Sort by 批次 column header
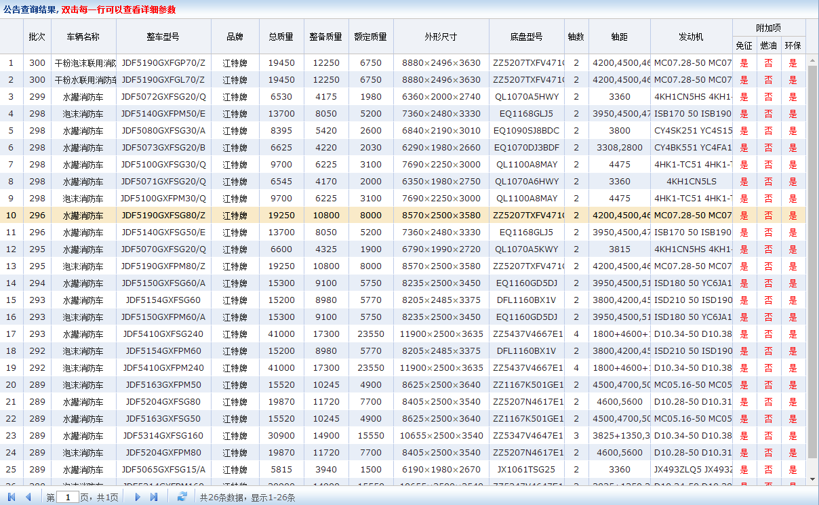 point(37,37)
